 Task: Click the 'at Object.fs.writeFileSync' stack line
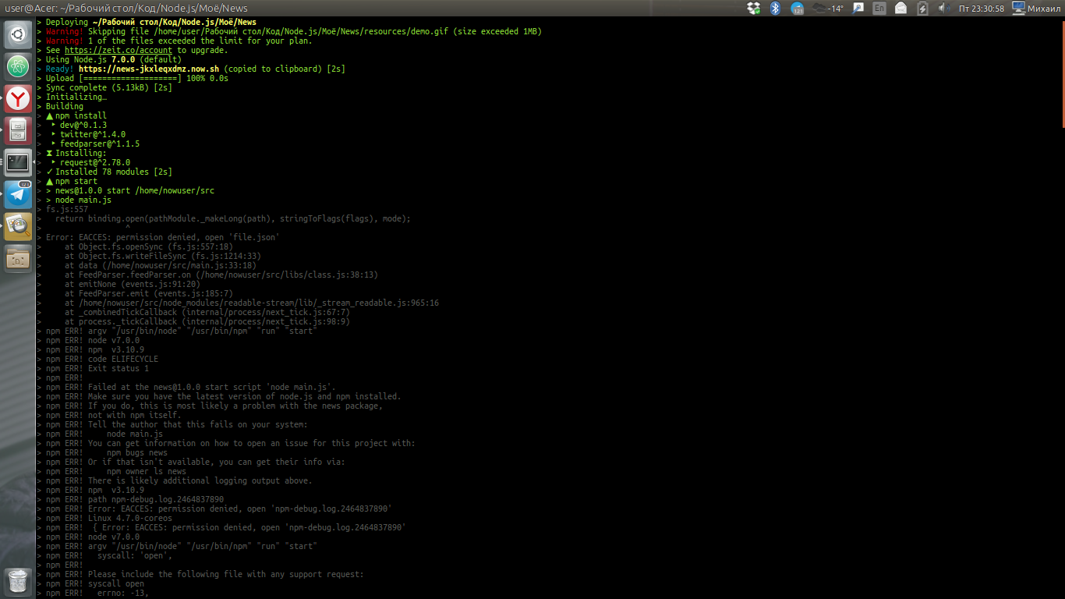[x=163, y=256]
